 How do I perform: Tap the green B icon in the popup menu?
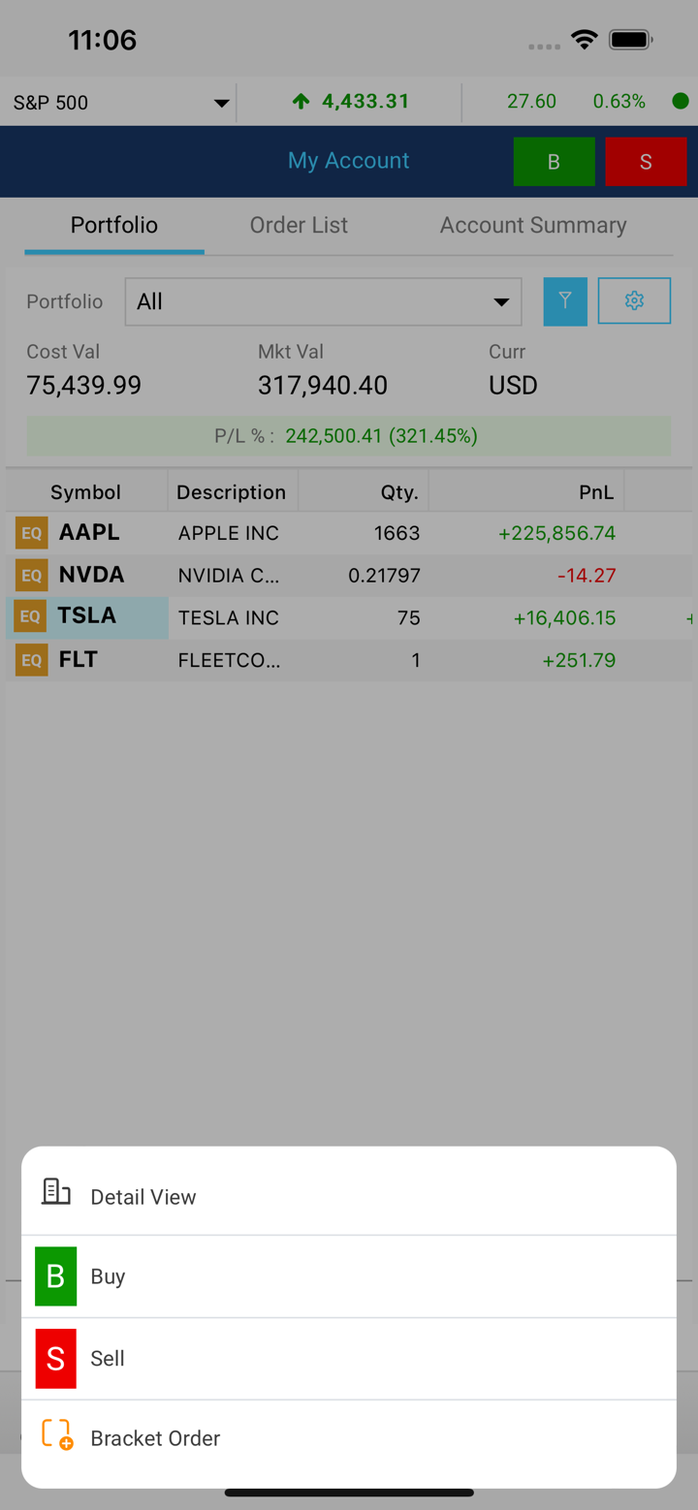click(x=56, y=1276)
